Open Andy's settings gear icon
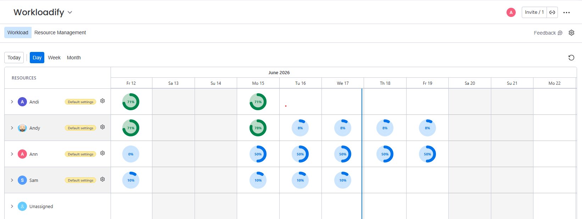The image size is (582, 219). [x=102, y=127]
